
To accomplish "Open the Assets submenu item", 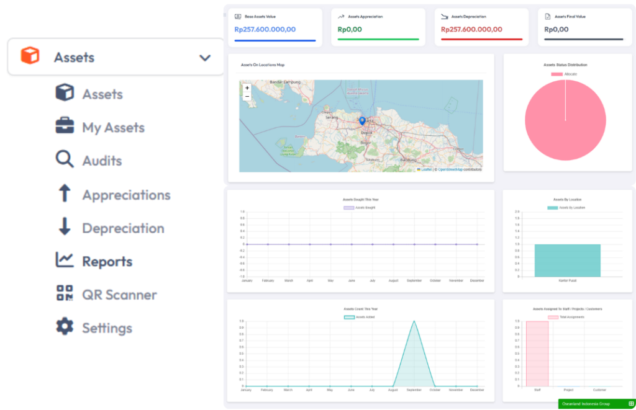I will pos(102,94).
